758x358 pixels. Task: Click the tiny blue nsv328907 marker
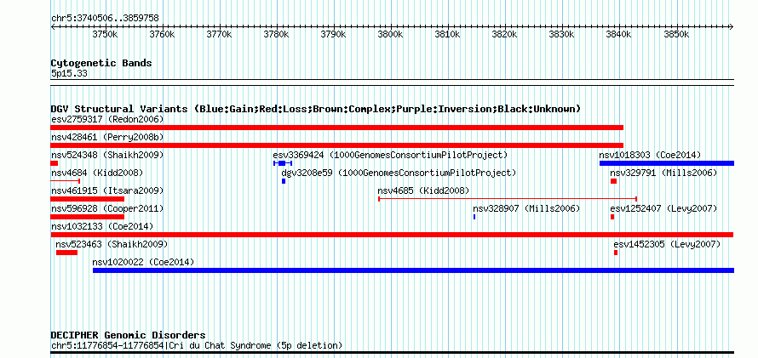pyautogui.click(x=474, y=217)
